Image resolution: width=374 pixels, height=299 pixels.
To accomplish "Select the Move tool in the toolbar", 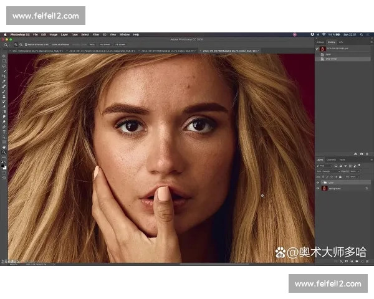I will [x=4, y=55].
